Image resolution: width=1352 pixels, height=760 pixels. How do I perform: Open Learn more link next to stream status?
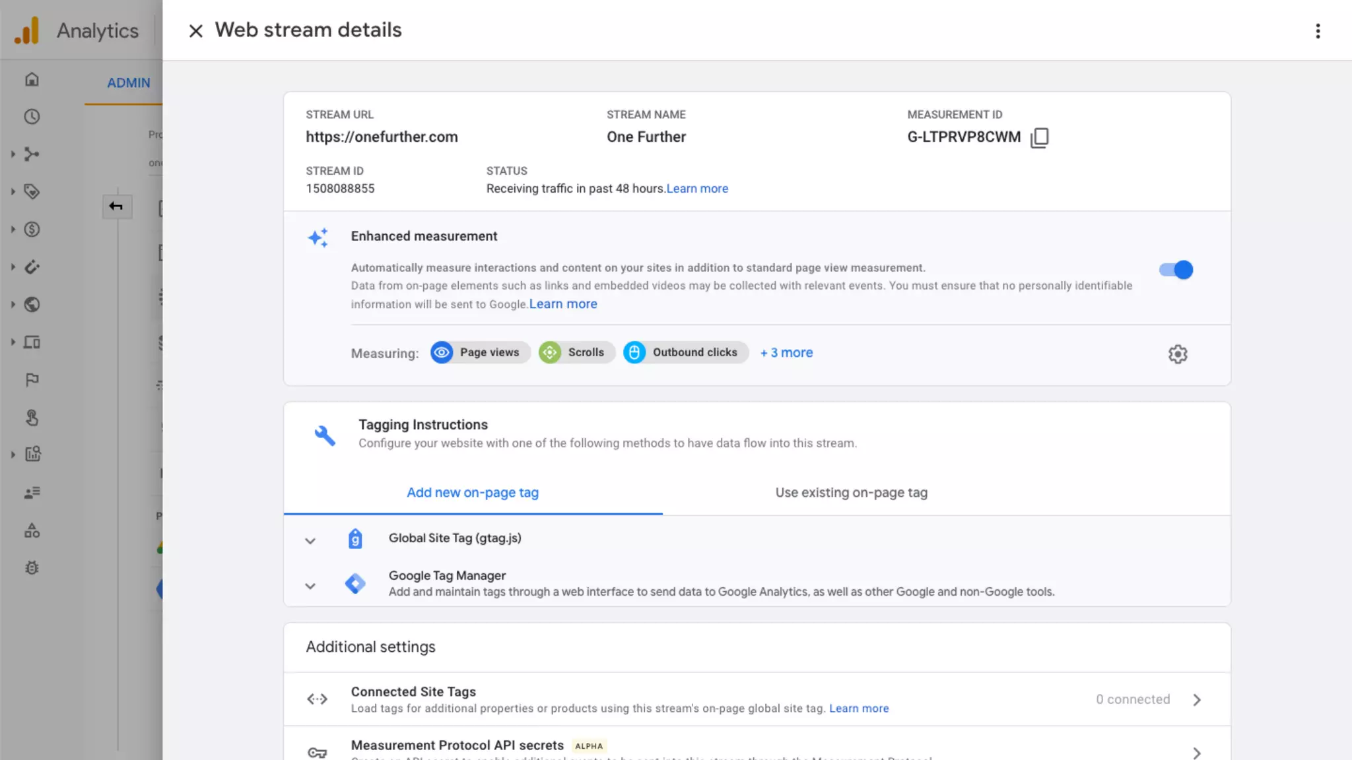pyautogui.click(x=697, y=189)
